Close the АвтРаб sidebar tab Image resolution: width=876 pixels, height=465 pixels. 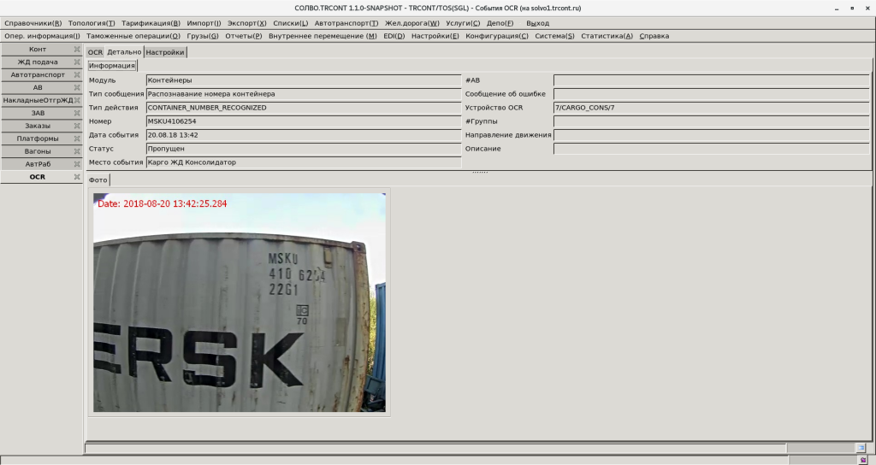pos(77,164)
